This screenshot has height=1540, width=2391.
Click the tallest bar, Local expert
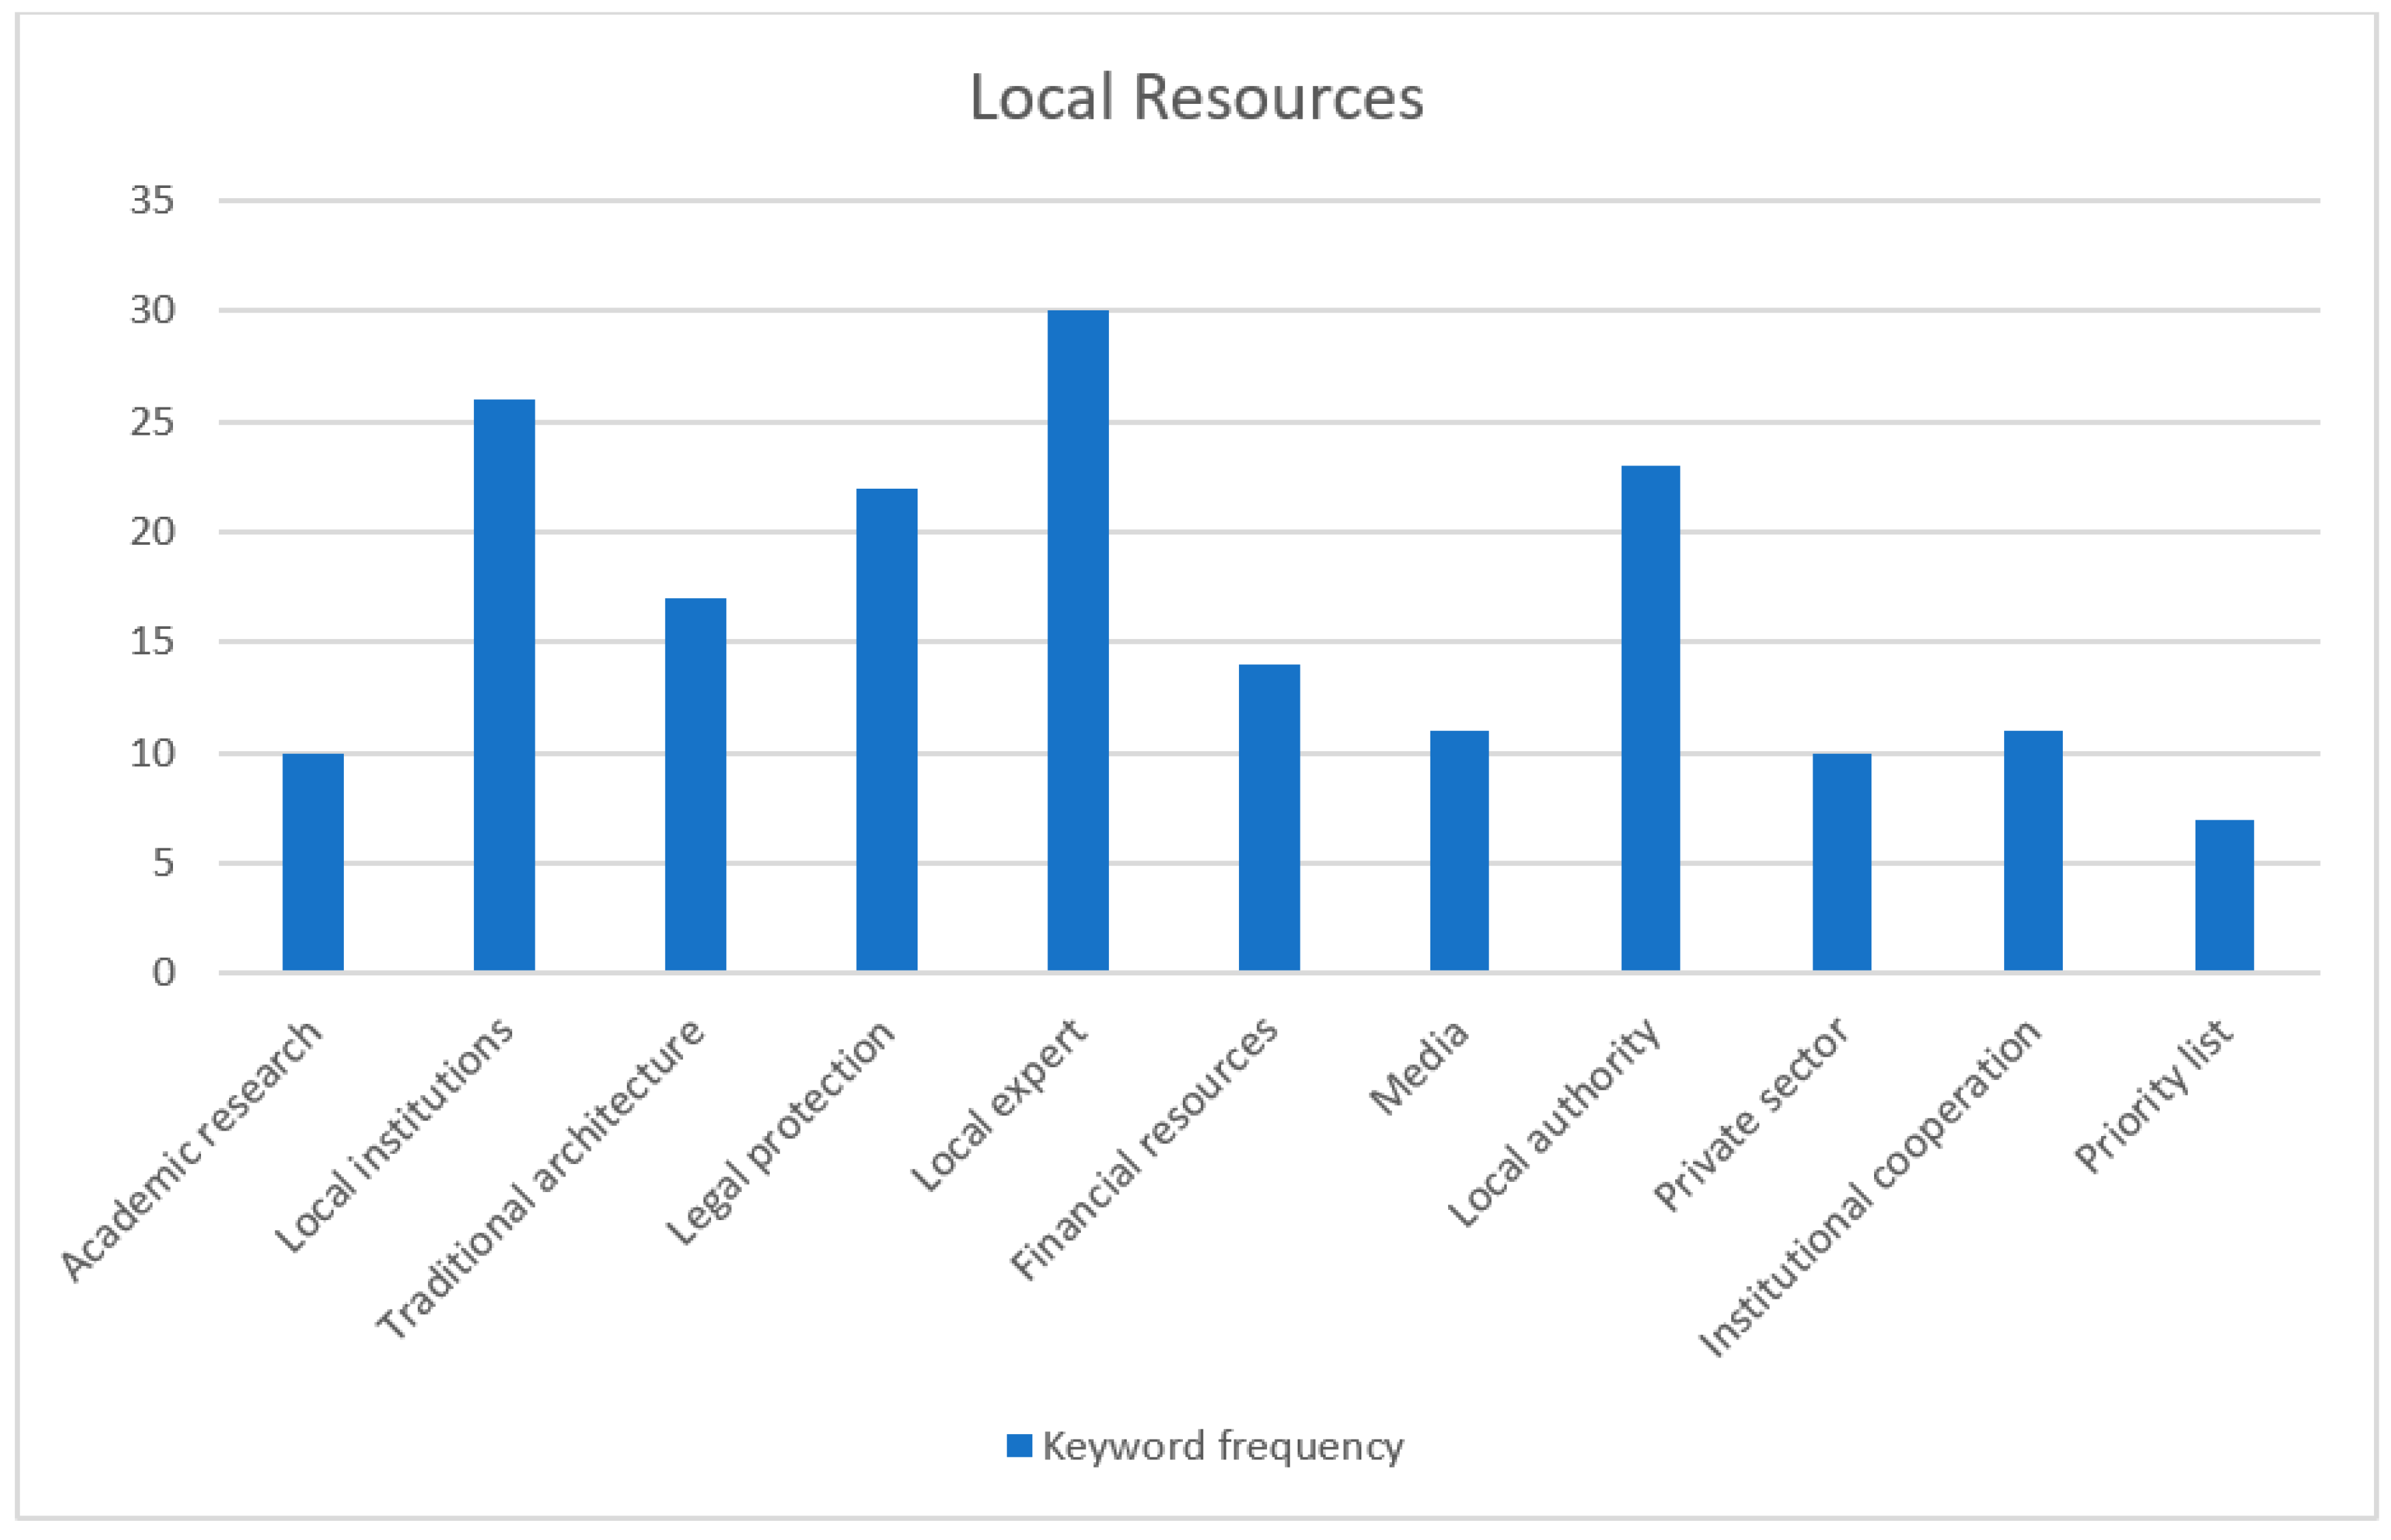click(x=1078, y=641)
